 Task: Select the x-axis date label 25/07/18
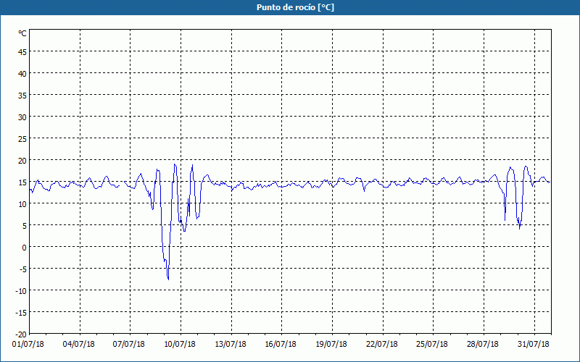[x=431, y=345]
